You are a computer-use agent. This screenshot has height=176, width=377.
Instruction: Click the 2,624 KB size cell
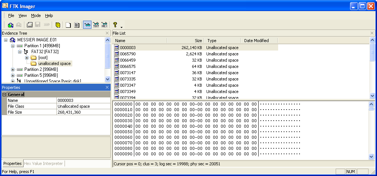click(x=194, y=54)
